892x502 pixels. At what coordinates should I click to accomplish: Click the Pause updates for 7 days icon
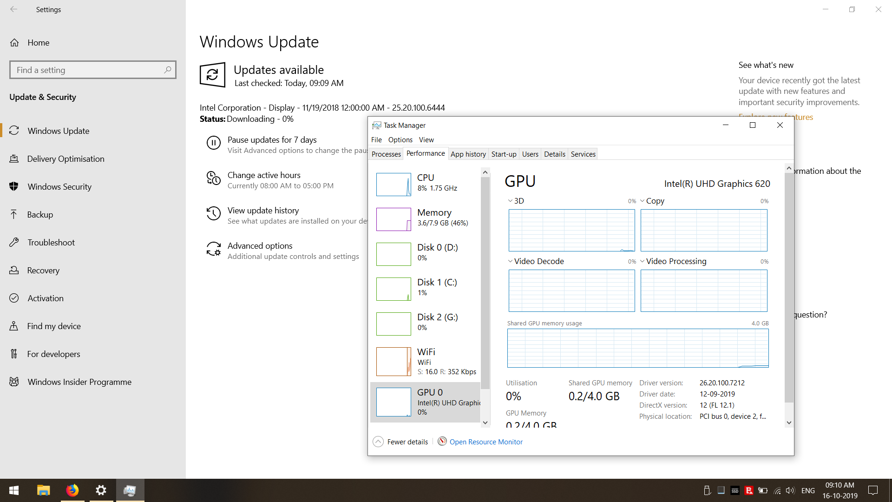[x=213, y=143]
